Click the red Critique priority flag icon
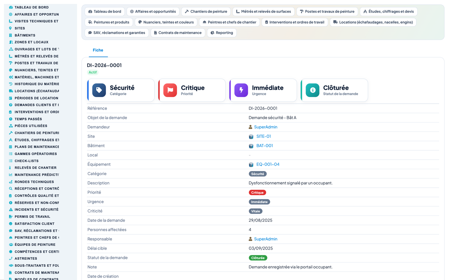Image resolution: width=453 pixels, height=280 pixels. [170, 90]
